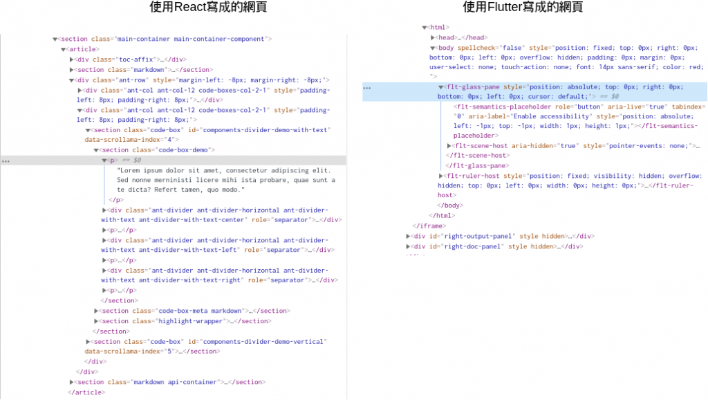Viewport: 708px width, 400px height.
Task: Collapse the body spellcheck element
Action: click(433, 48)
